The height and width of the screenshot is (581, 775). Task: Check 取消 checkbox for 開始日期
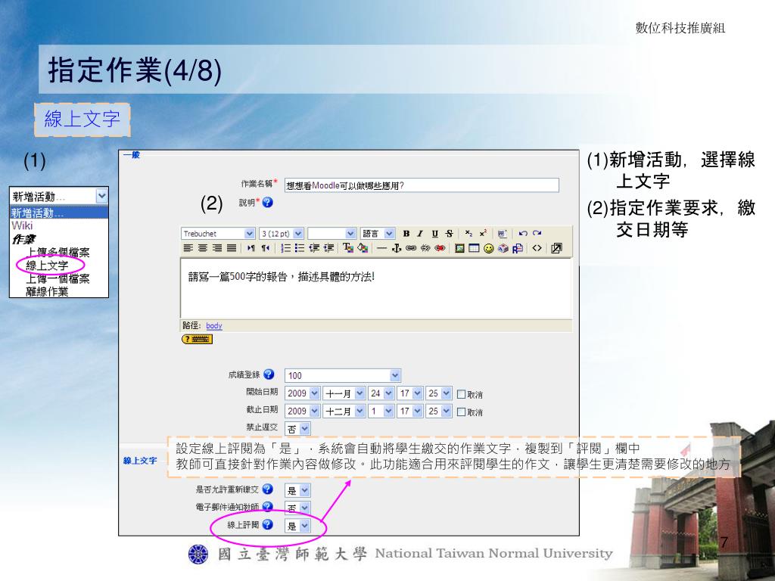461,394
